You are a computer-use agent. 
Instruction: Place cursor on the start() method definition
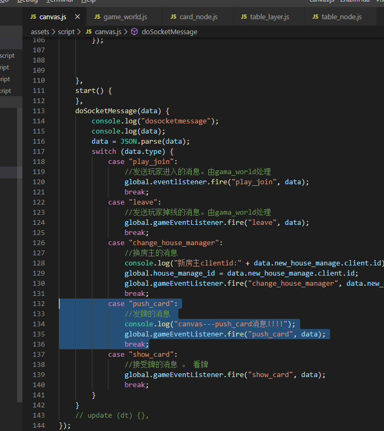coord(93,91)
